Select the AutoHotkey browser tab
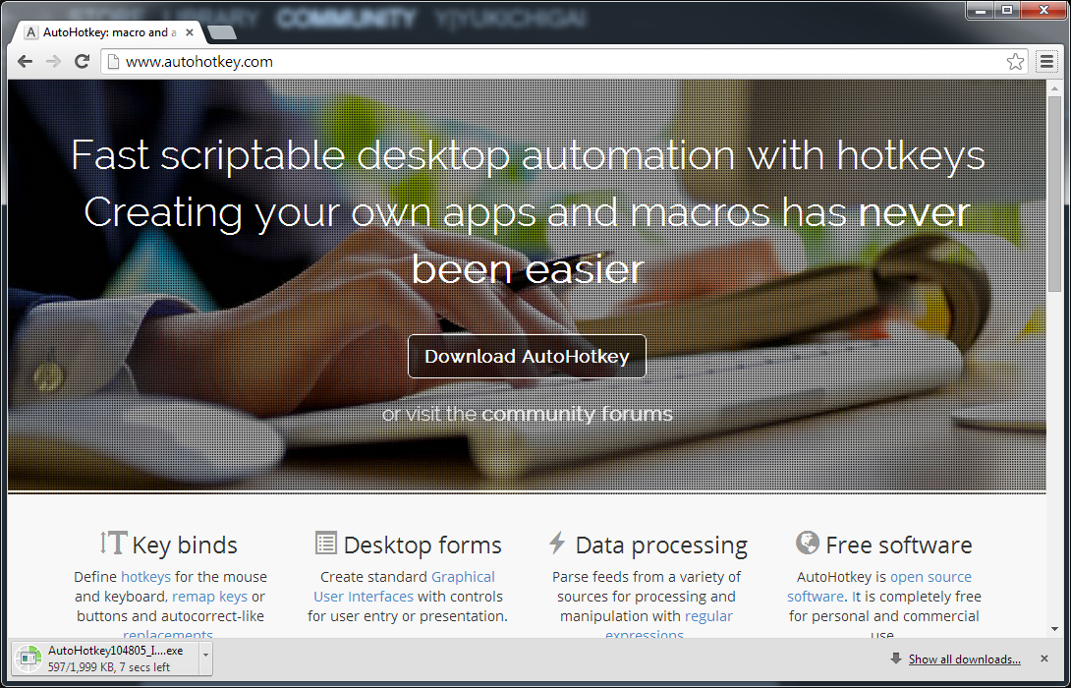The image size is (1071, 688). (x=109, y=32)
